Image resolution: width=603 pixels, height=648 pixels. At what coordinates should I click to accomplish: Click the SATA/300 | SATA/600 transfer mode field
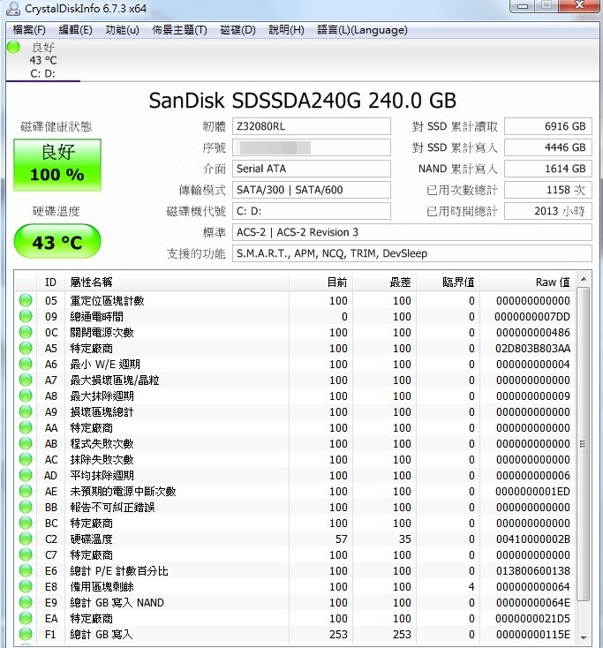pos(312,190)
